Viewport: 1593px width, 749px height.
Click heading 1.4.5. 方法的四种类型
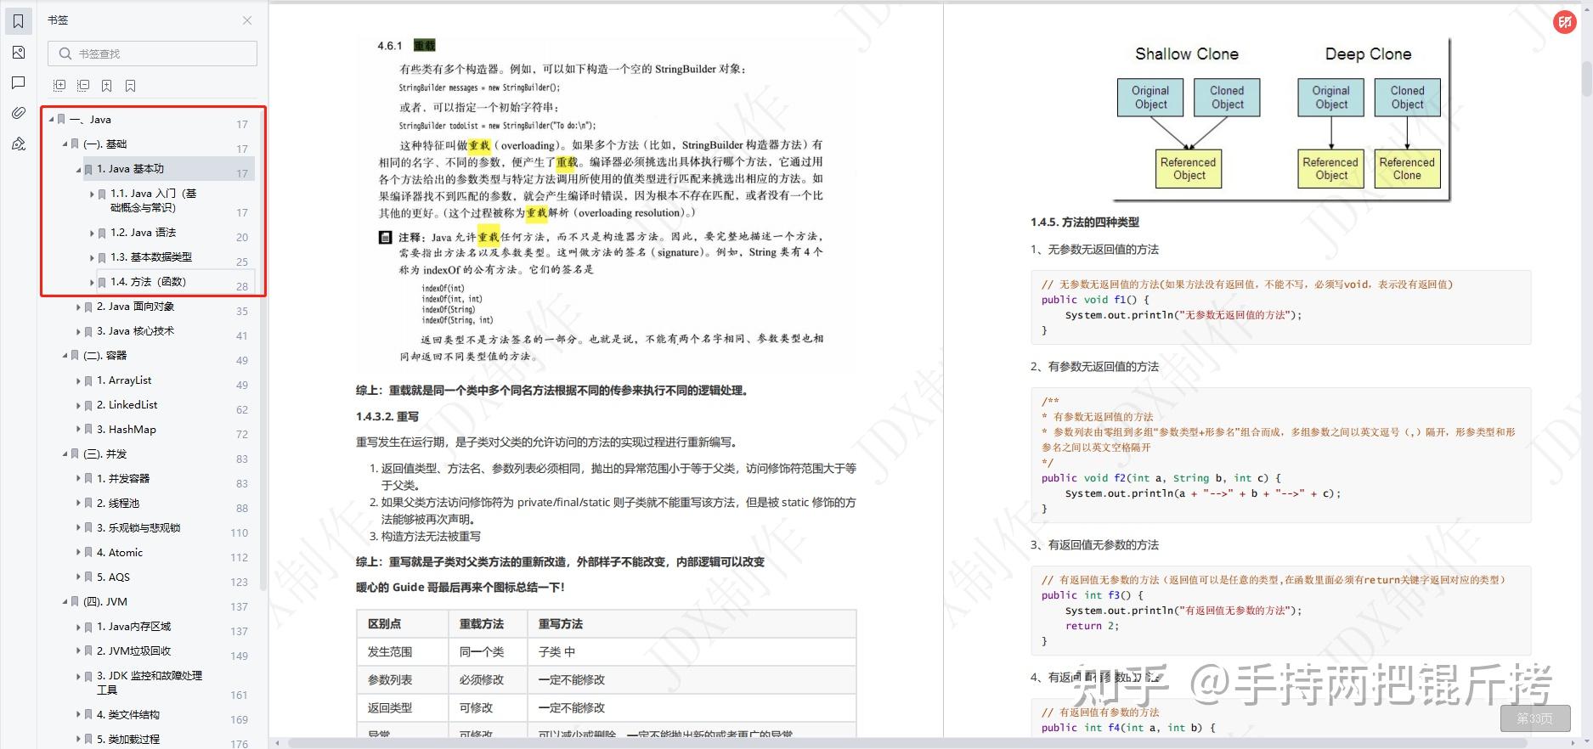pyautogui.click(x=1085, y=222)
